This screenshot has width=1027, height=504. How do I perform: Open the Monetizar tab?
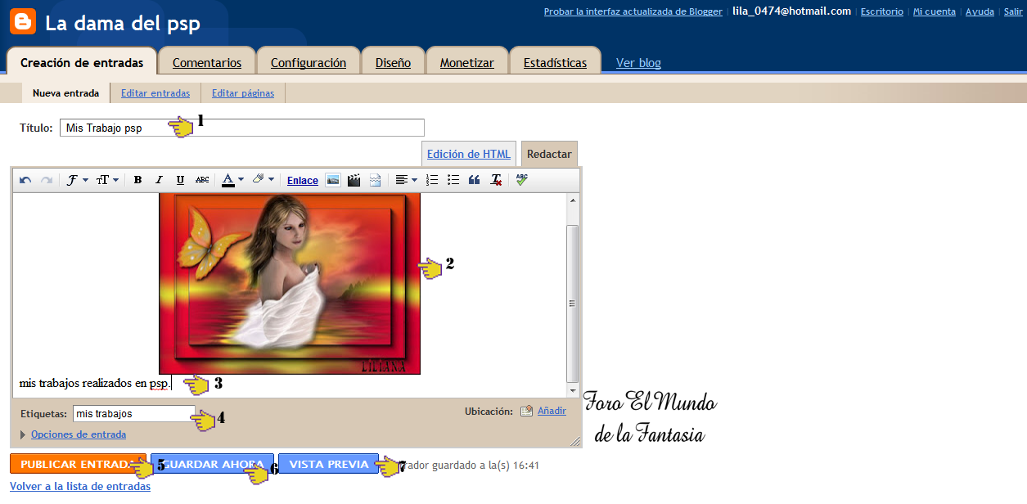(467, 63)
